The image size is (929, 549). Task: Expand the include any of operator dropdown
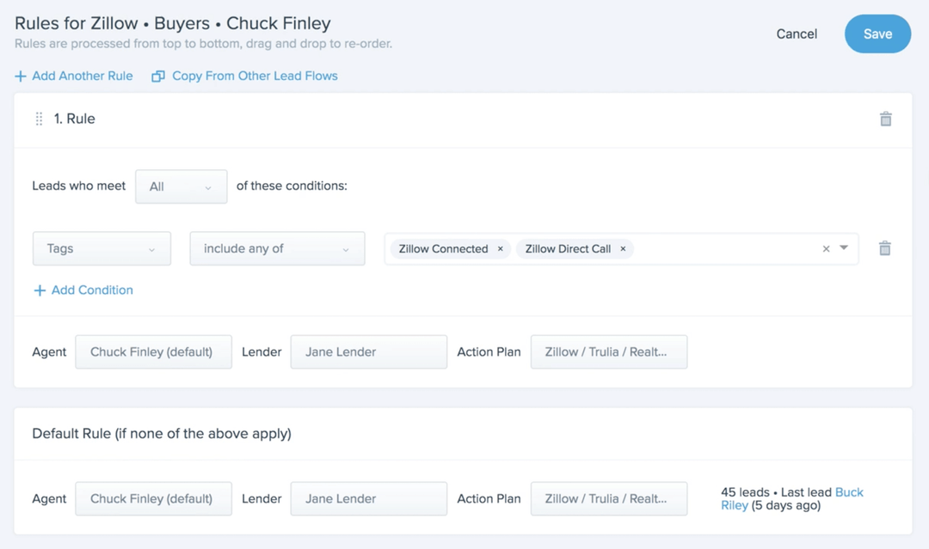277,249
